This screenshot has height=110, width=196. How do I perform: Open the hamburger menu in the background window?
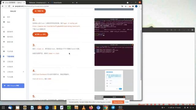click(x=179, y=30)
